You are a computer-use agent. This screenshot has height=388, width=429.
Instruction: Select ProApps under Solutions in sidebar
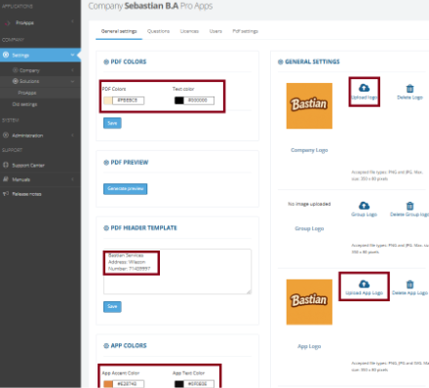pyautogui.click(x=27, y=93)
